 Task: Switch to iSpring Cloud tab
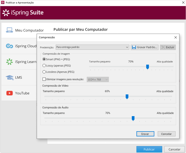pyautogui.click(x=19, y=46)
